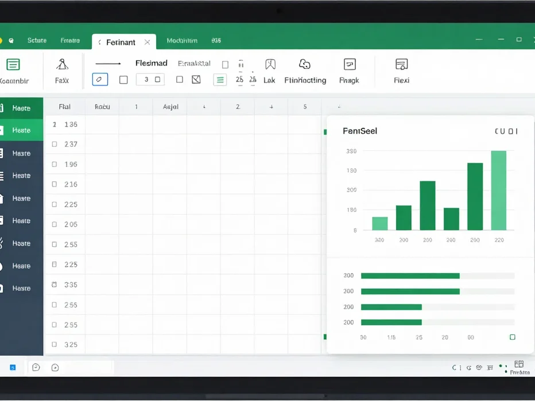
Task: Tick the checkbox in row 216
Action: coord(55,184)
